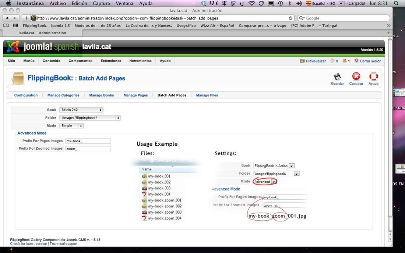The image size is (405, 253).
Task: Open the Captura menu in the menu bar
Action: point(101,3)
